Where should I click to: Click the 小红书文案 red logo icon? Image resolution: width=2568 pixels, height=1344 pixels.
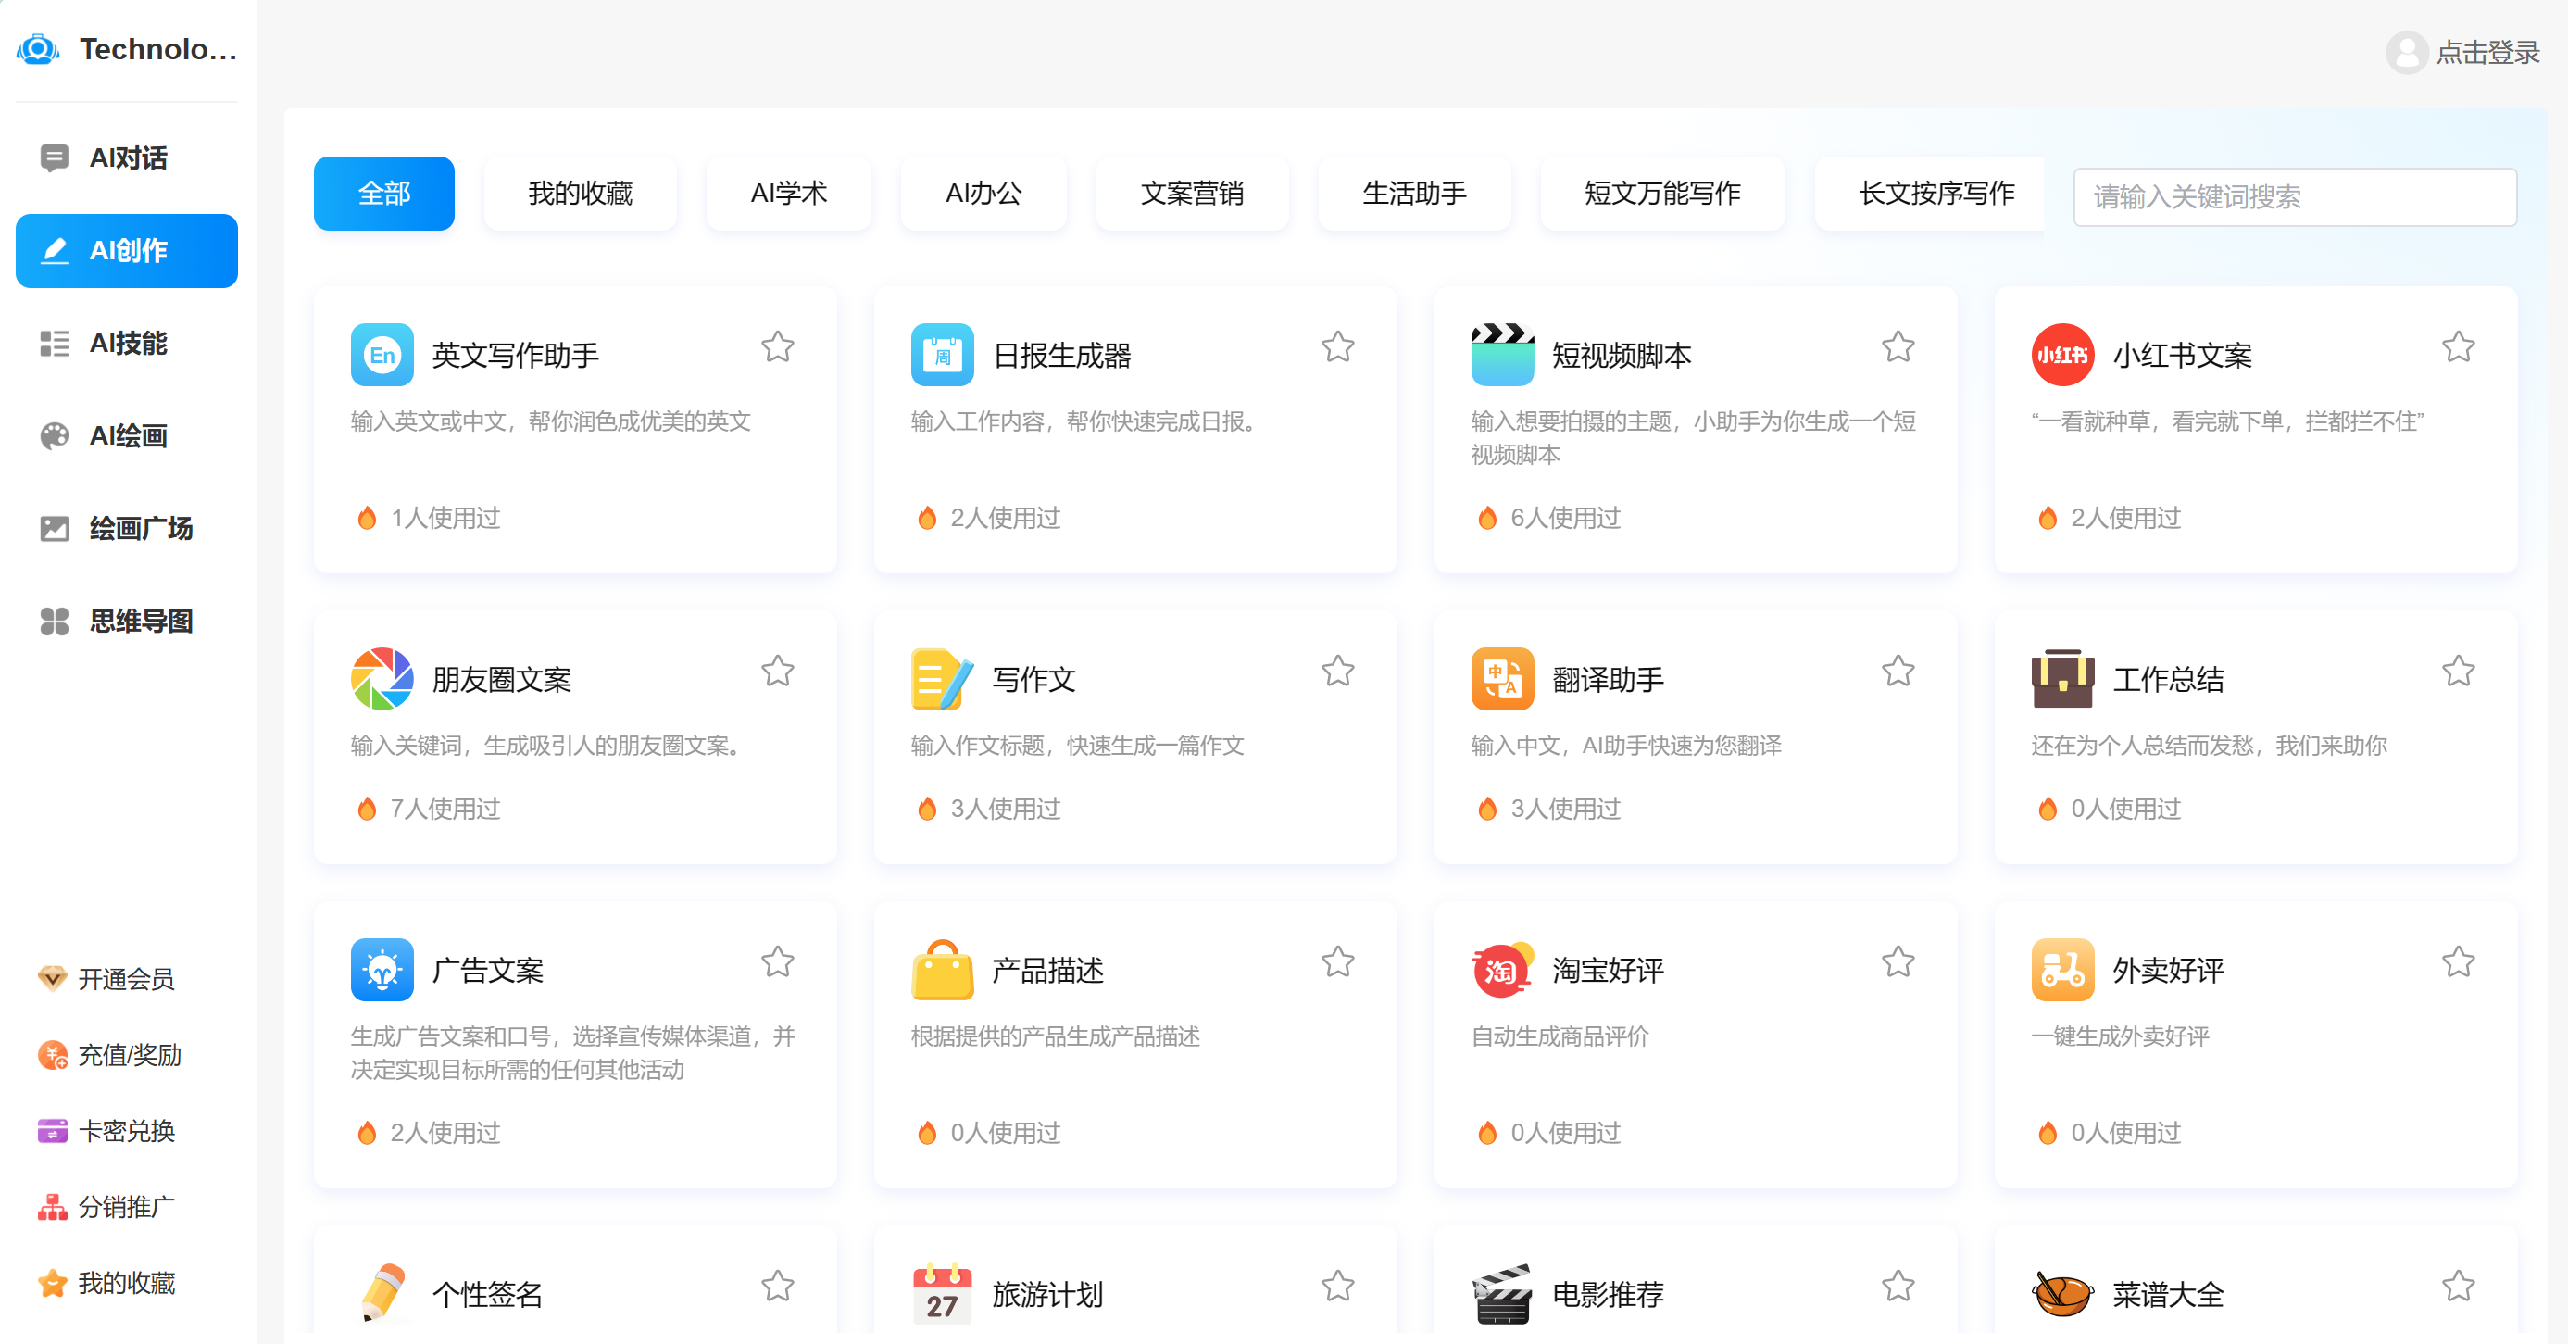[2062, 355]
